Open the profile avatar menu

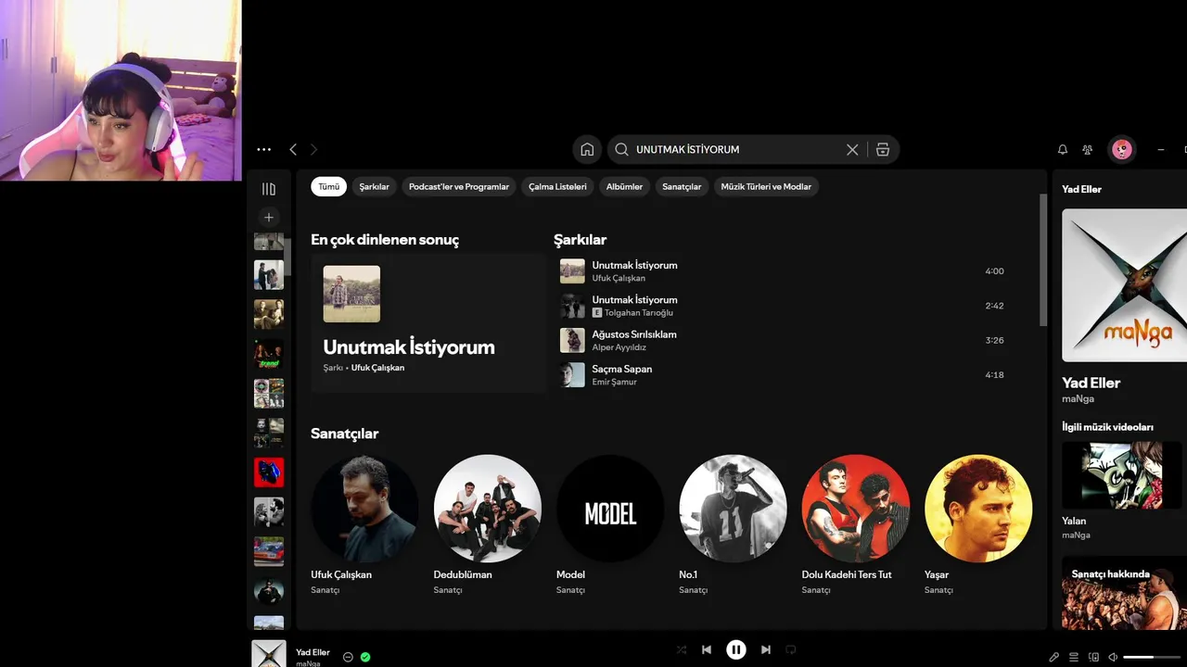pos(1122,149)
